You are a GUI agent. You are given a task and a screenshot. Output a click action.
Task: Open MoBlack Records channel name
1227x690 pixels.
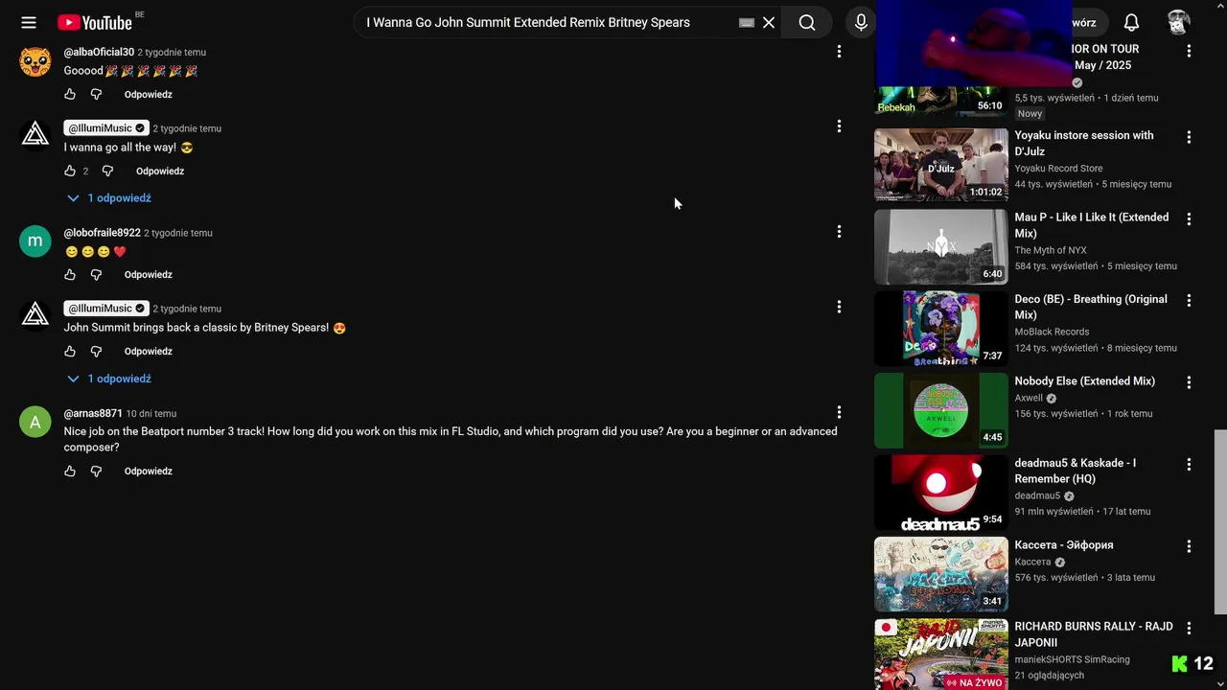[1053, 332]
